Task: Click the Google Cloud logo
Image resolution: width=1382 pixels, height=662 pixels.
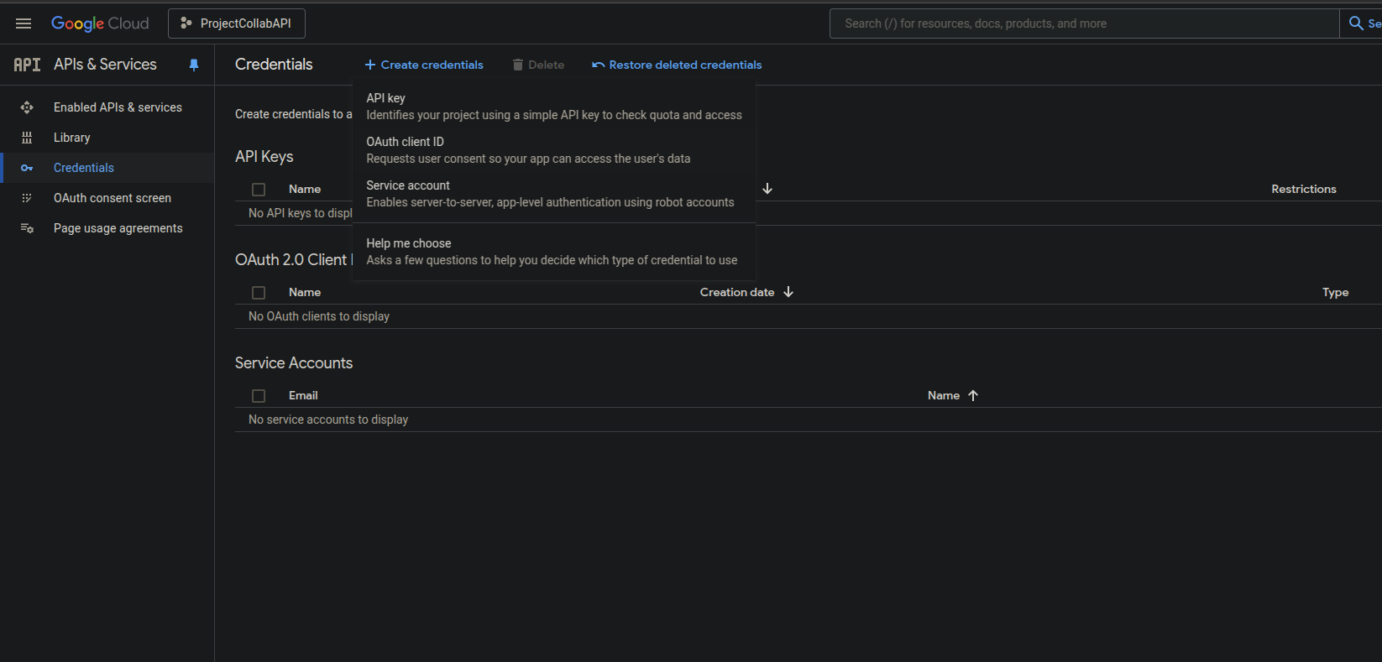Action: point(100,23)
